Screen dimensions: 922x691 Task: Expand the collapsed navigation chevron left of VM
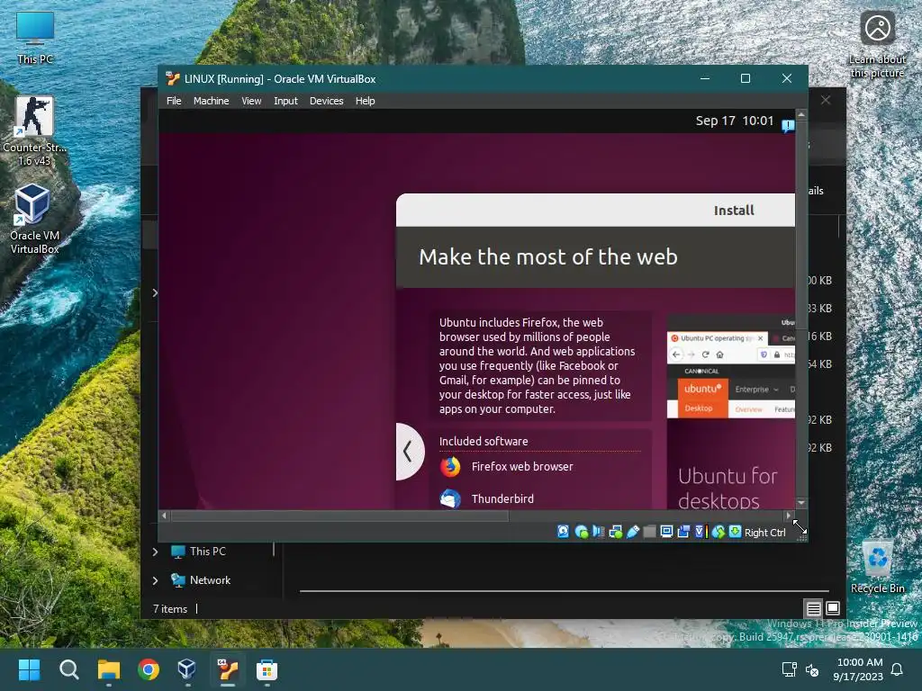click(x=155, y=292)
